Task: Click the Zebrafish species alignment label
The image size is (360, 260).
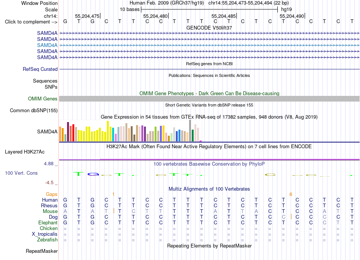Action: pos(47,240)
